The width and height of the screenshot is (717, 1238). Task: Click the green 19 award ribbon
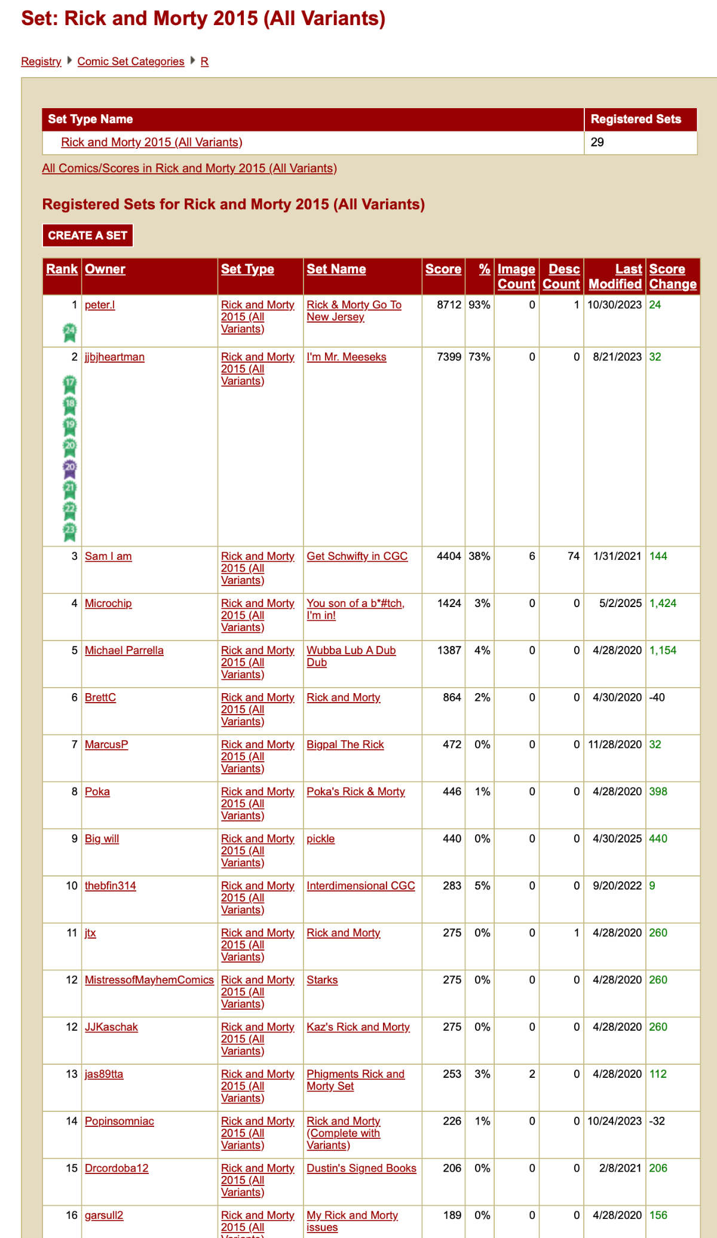pos(70,427)
